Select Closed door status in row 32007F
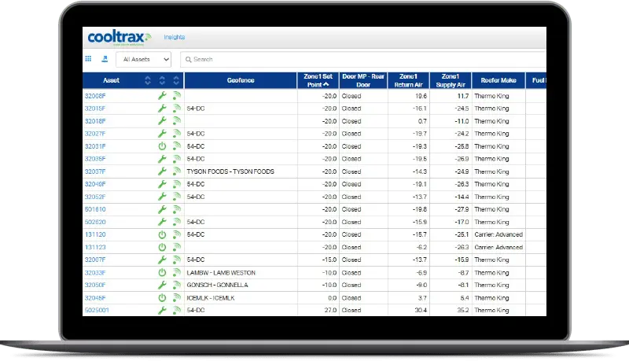The width and height of the screenshot is (629, 361). pos(351,260)
